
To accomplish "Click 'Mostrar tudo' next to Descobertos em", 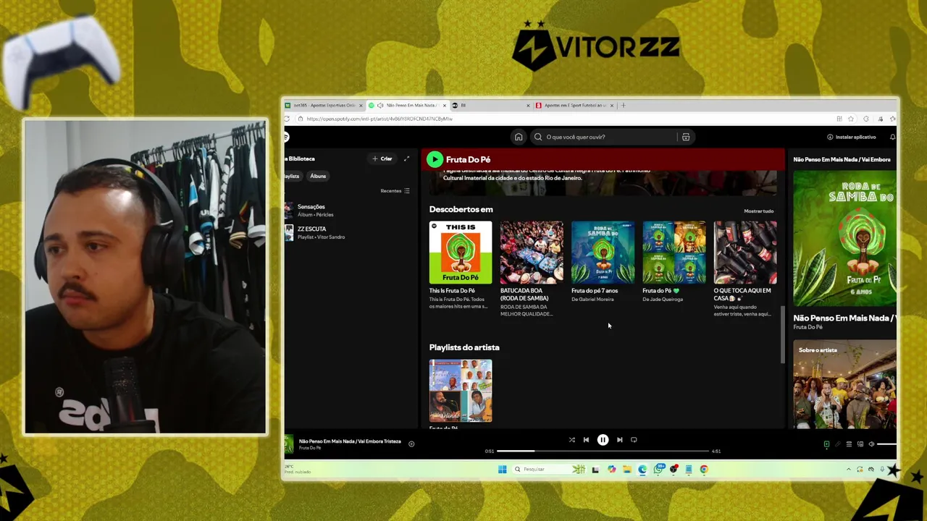I will click(759, 211).
